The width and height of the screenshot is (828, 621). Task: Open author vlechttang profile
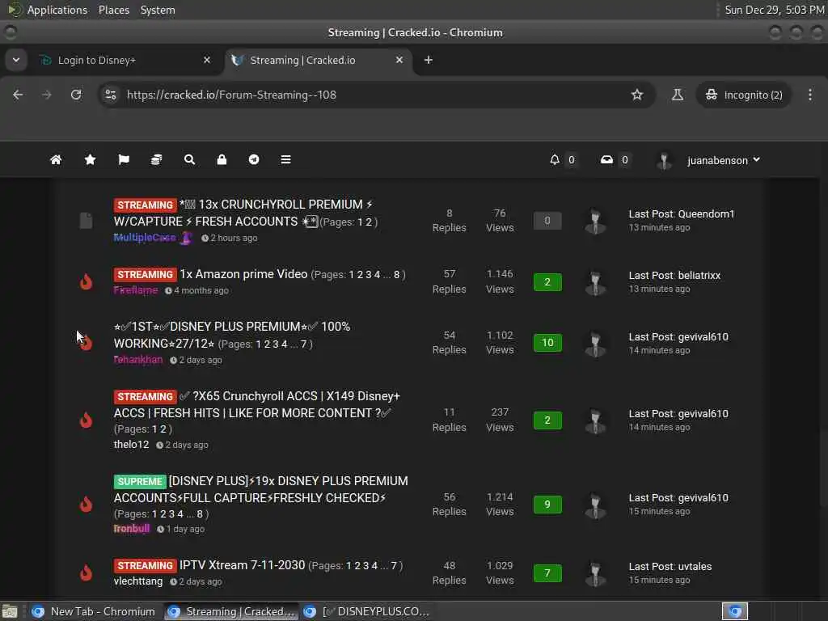138,581
